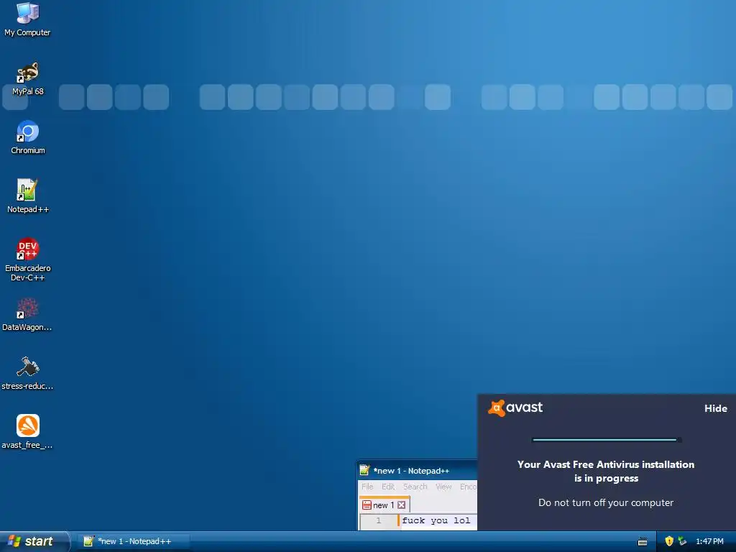Click the Avast installation progress bar

click(x=607, y=440)
